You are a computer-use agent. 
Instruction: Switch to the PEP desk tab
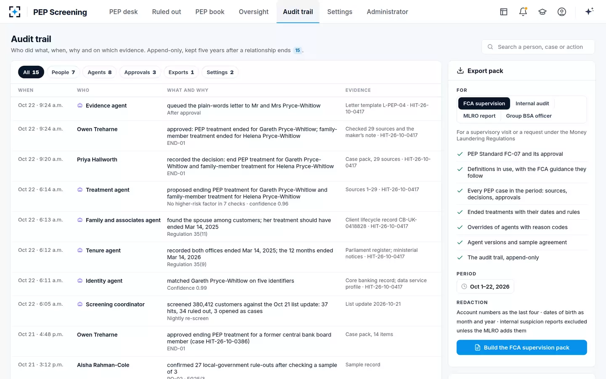(x=123, y=12)
